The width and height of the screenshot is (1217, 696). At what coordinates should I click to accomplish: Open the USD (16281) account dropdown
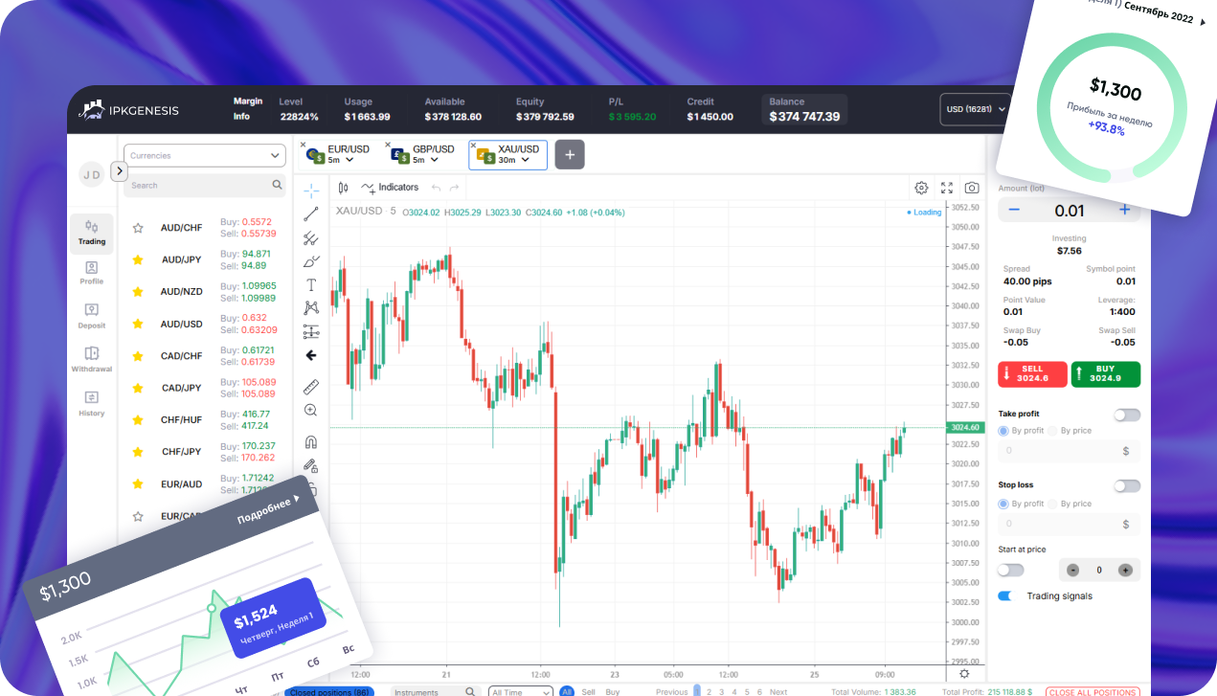pyautogui.click(x=976, y=109)
